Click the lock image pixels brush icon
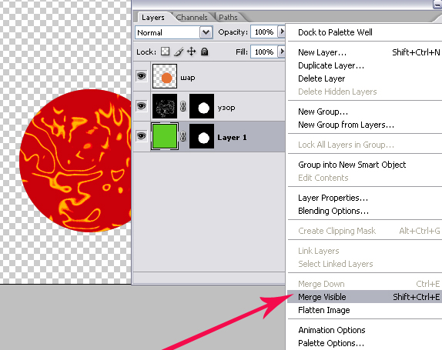This screenshot has width=442, height=350. click(179, 52)
